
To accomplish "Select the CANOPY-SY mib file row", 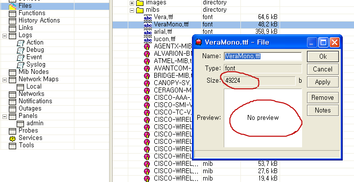I will pyautogui.click(x=173, y=83).
